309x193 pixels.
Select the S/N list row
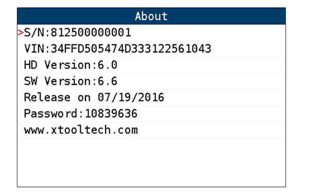pyautogui.click(x=151, y=32)
